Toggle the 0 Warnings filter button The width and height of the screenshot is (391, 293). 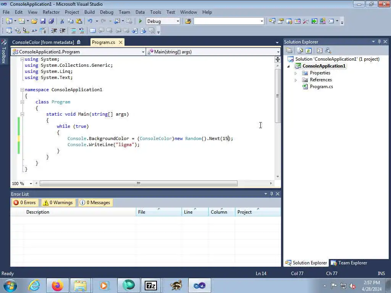(58, 203)
